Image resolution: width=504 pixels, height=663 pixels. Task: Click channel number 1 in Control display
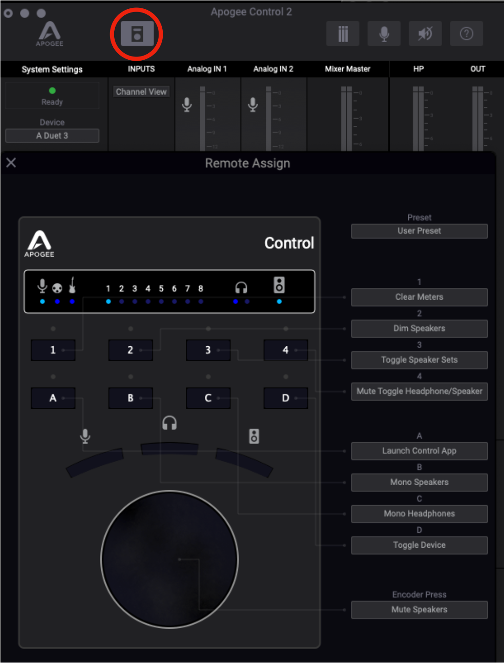(108, 288)
